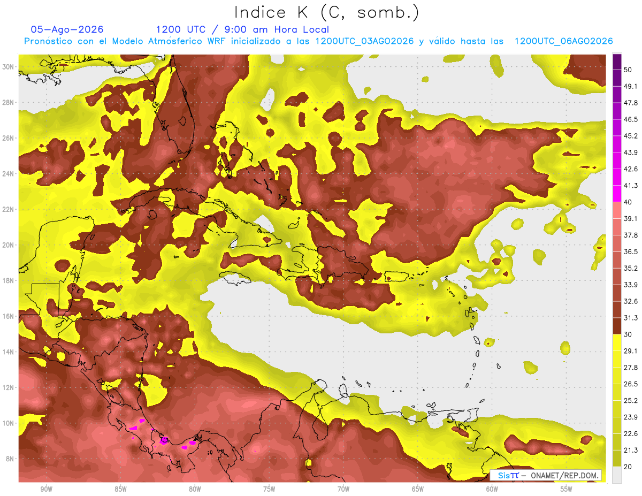Click legend value "35.2"

(631, 268)
